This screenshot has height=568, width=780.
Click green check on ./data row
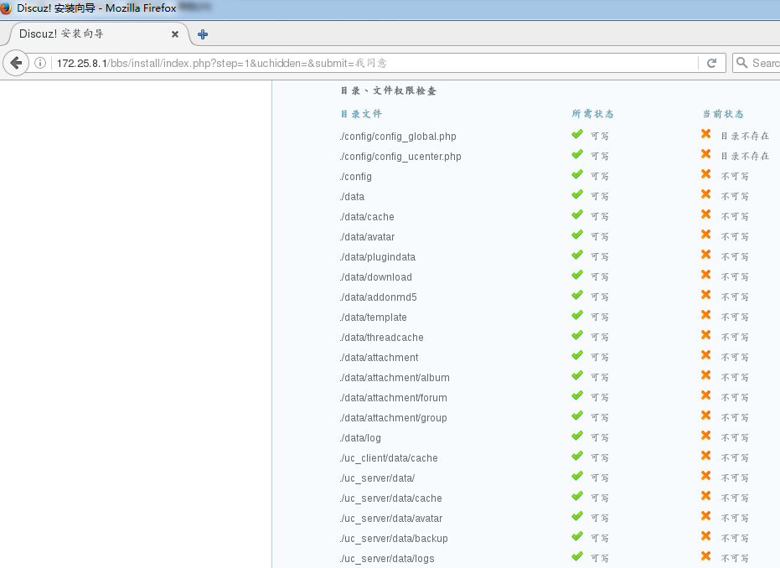tap(577, 194)
